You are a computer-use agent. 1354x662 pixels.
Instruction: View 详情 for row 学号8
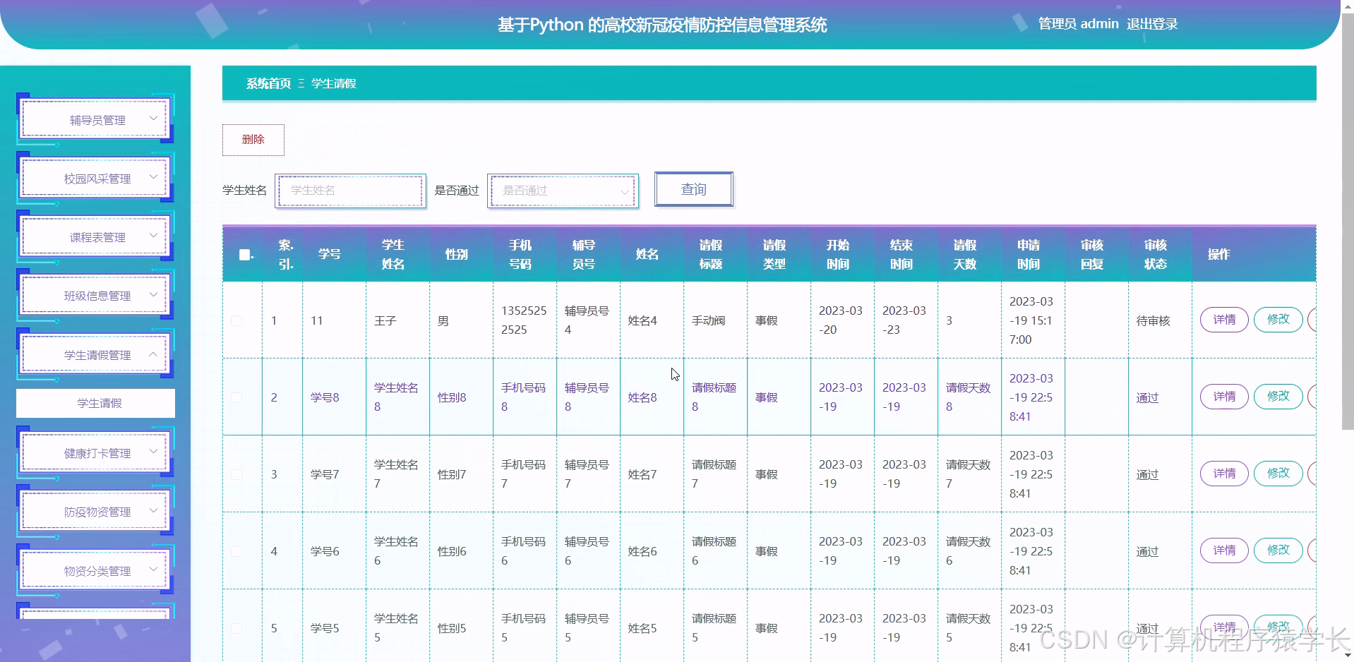click(x=1224, y=397)
